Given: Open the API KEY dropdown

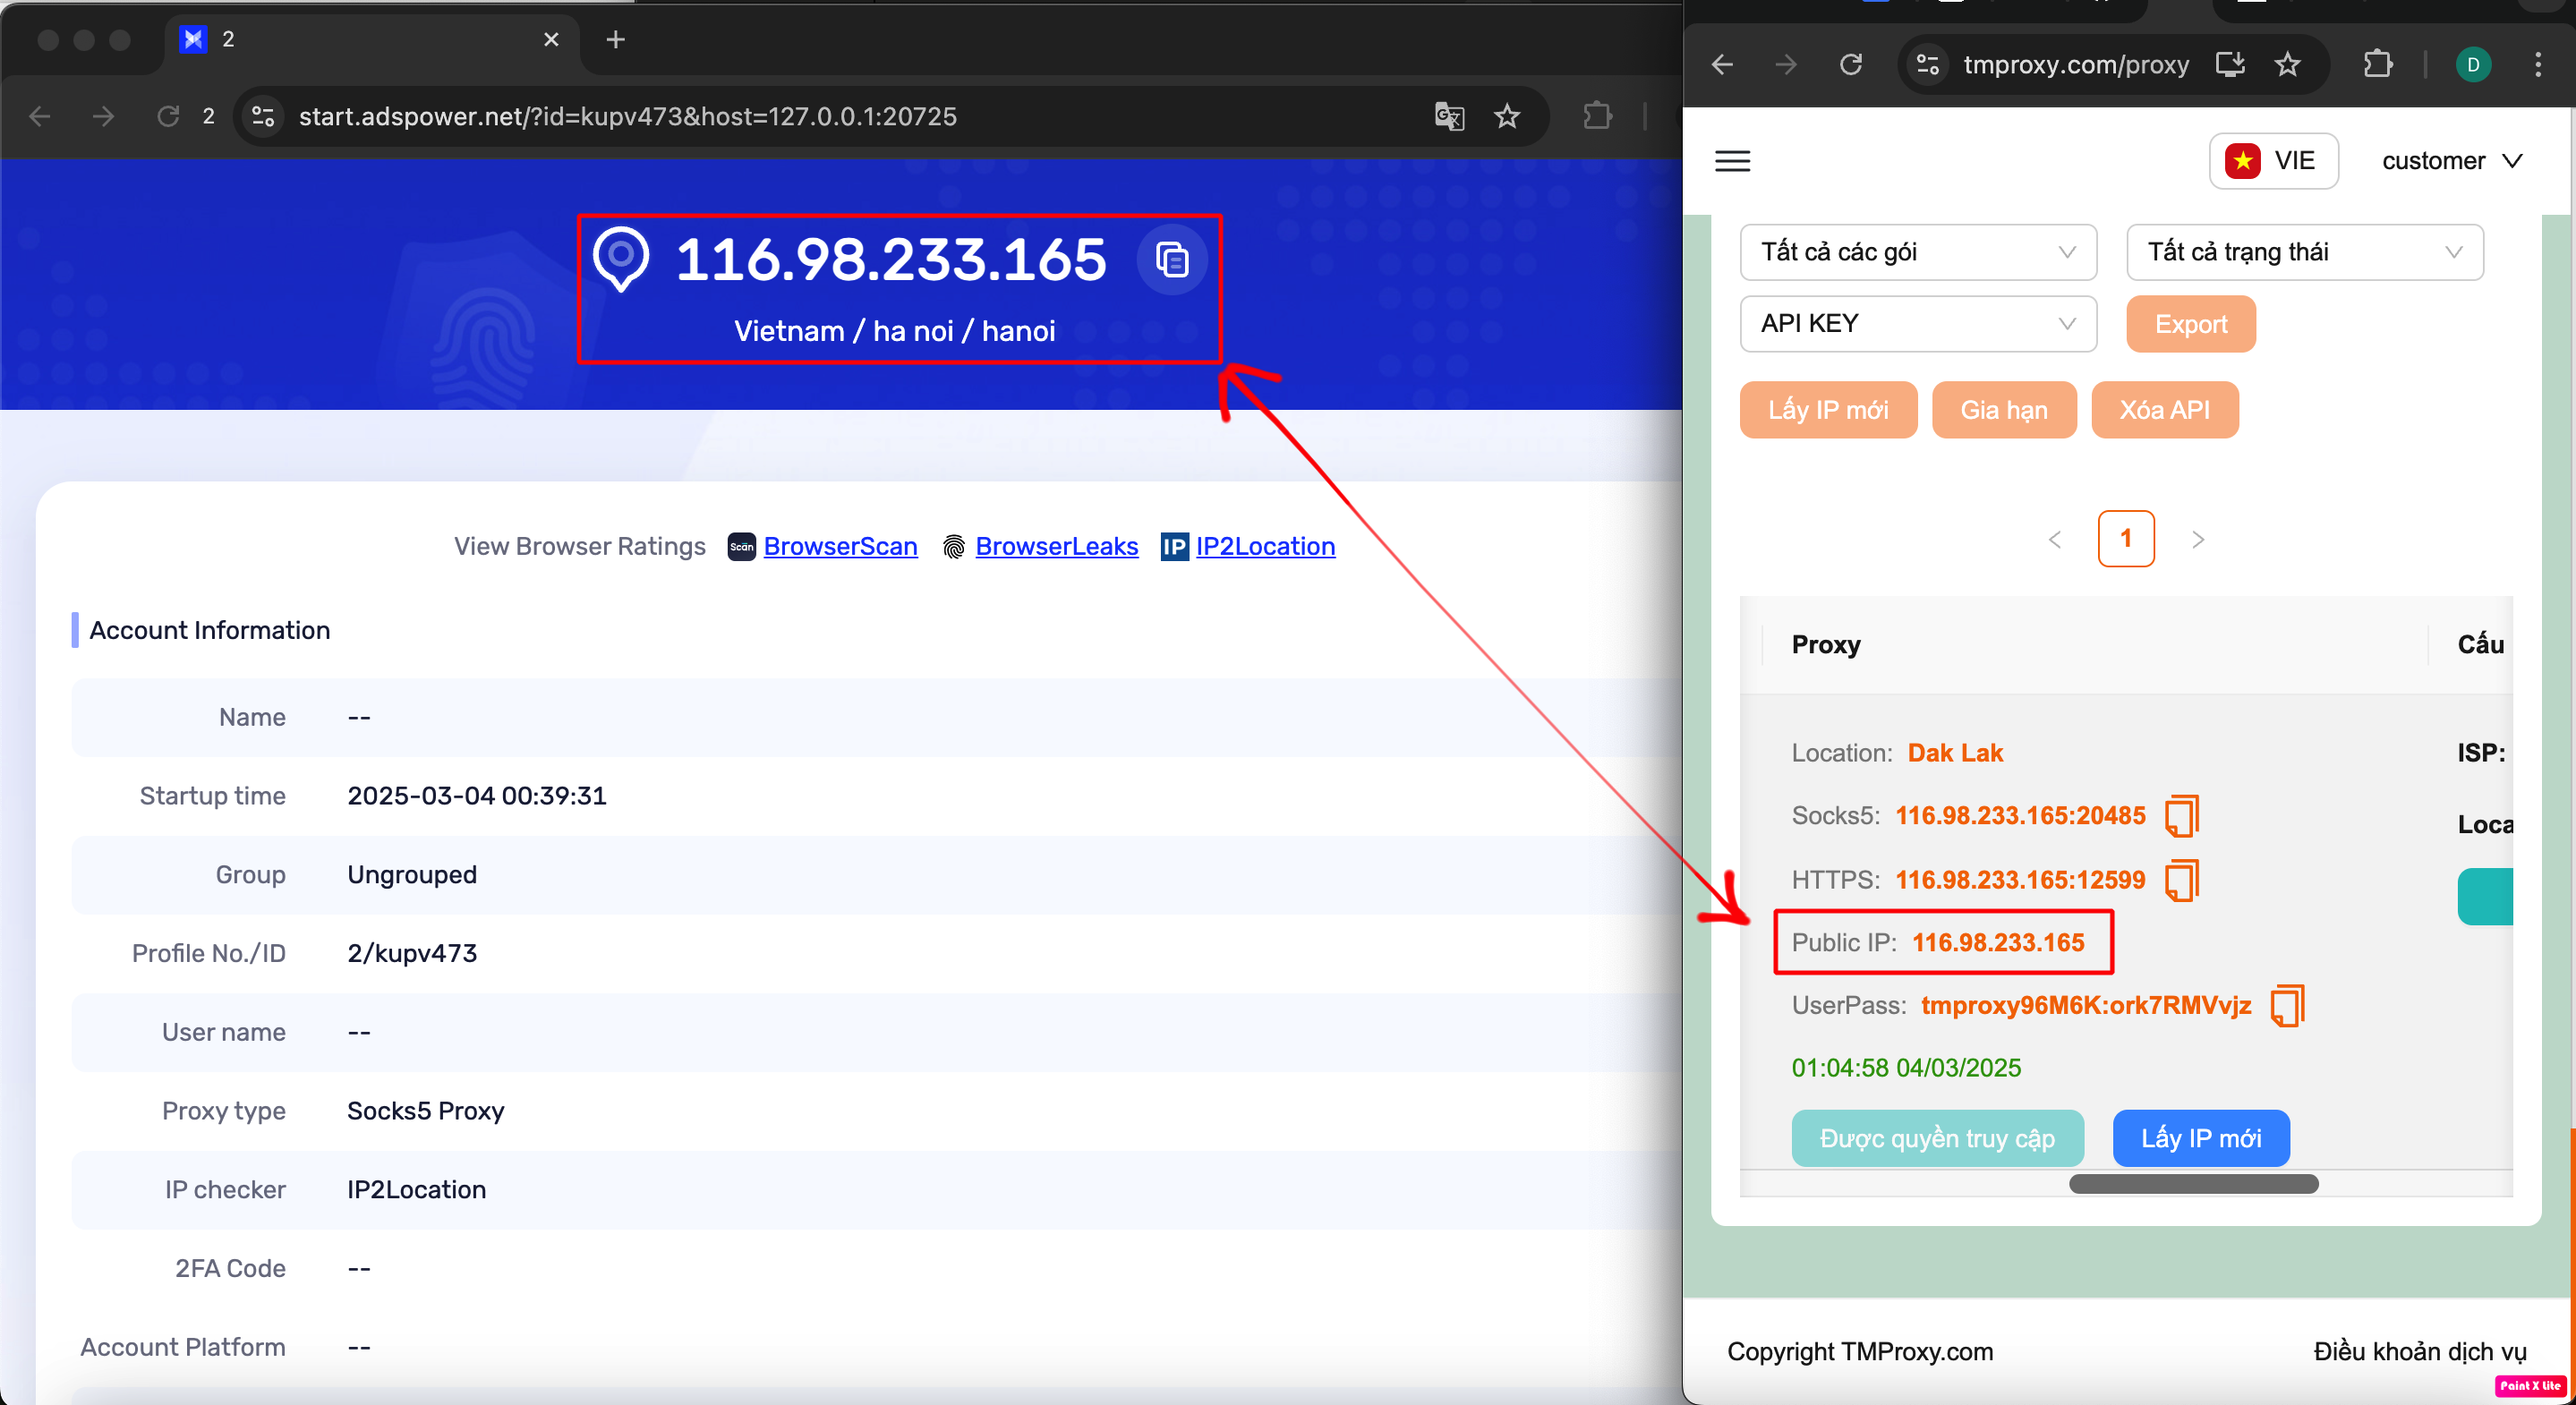Looking at the screenshot, I should [x=1917, y=324].
